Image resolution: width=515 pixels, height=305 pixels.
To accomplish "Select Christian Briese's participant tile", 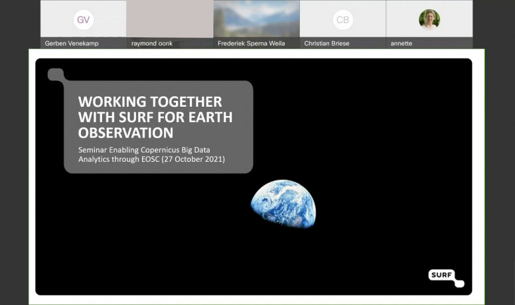I will [343, 25].
